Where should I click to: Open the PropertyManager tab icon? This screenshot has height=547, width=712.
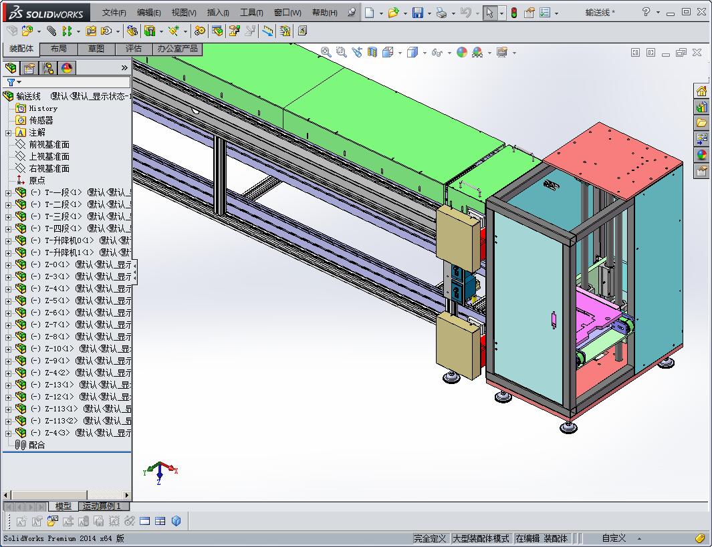29,68
